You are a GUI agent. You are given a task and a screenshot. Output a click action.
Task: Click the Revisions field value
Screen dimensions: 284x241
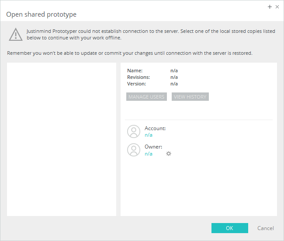point(174,77)
